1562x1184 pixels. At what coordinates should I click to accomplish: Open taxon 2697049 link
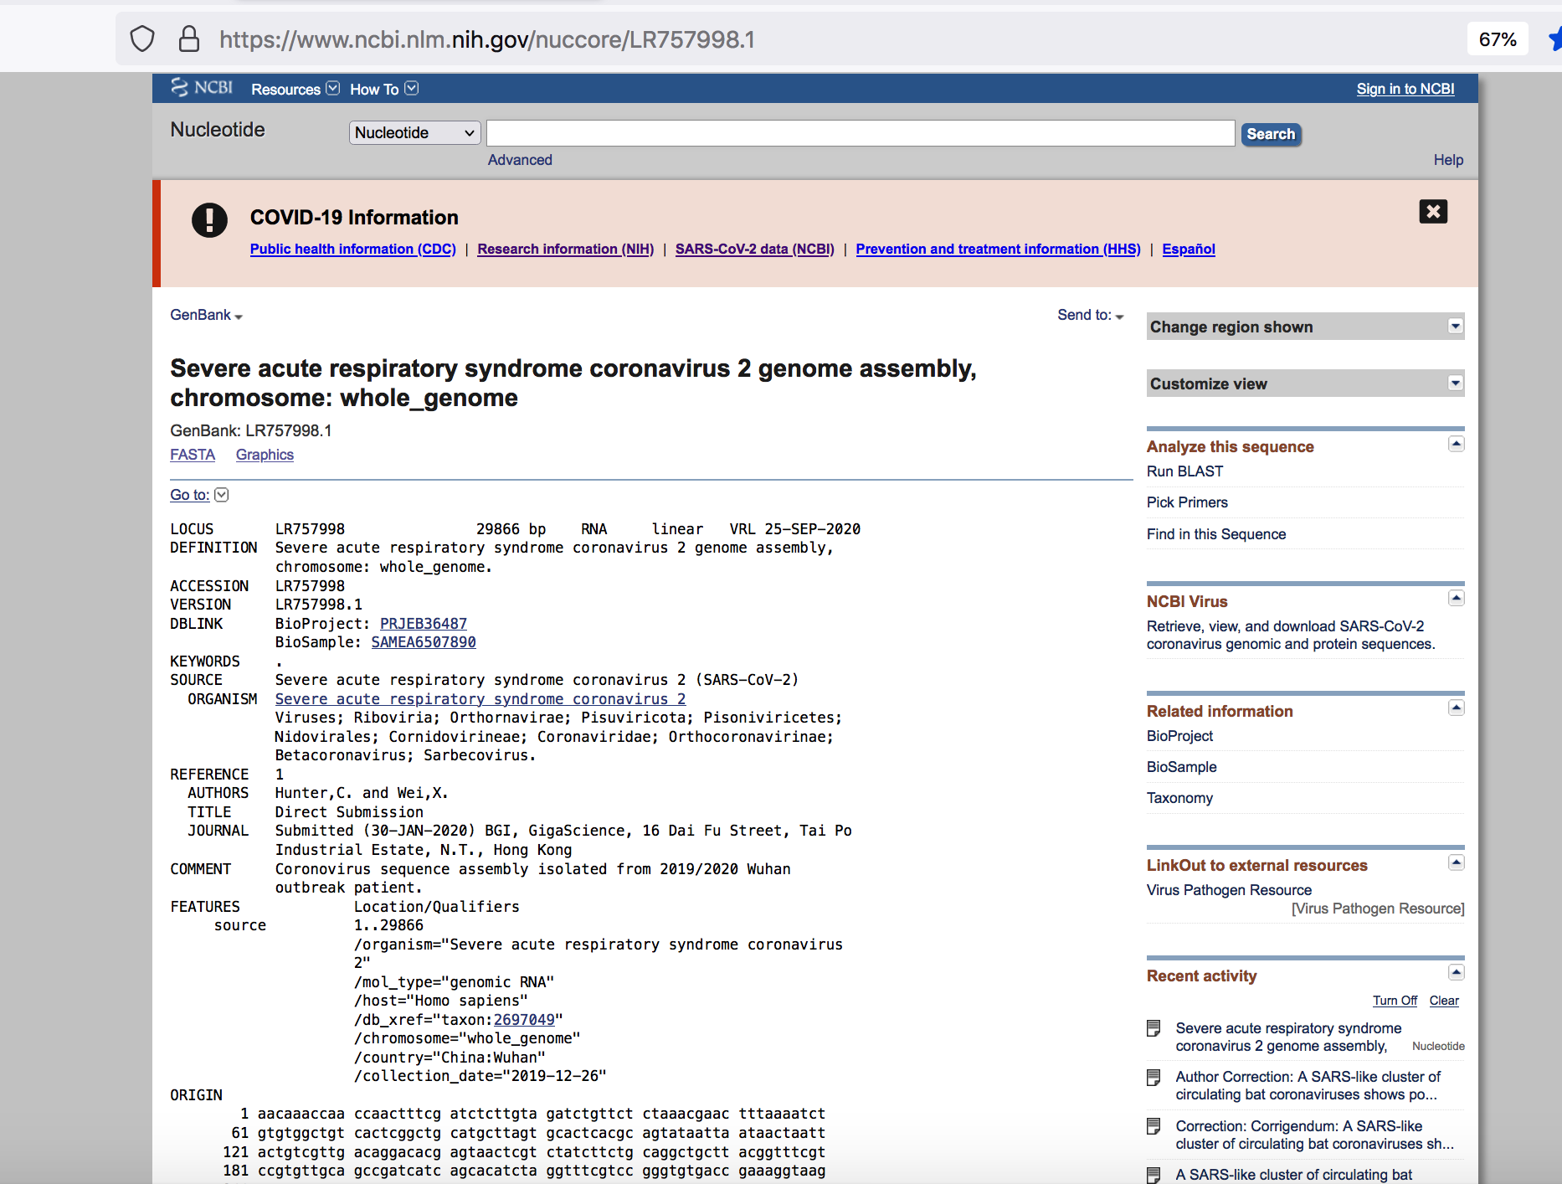[x=524, y=1020]
